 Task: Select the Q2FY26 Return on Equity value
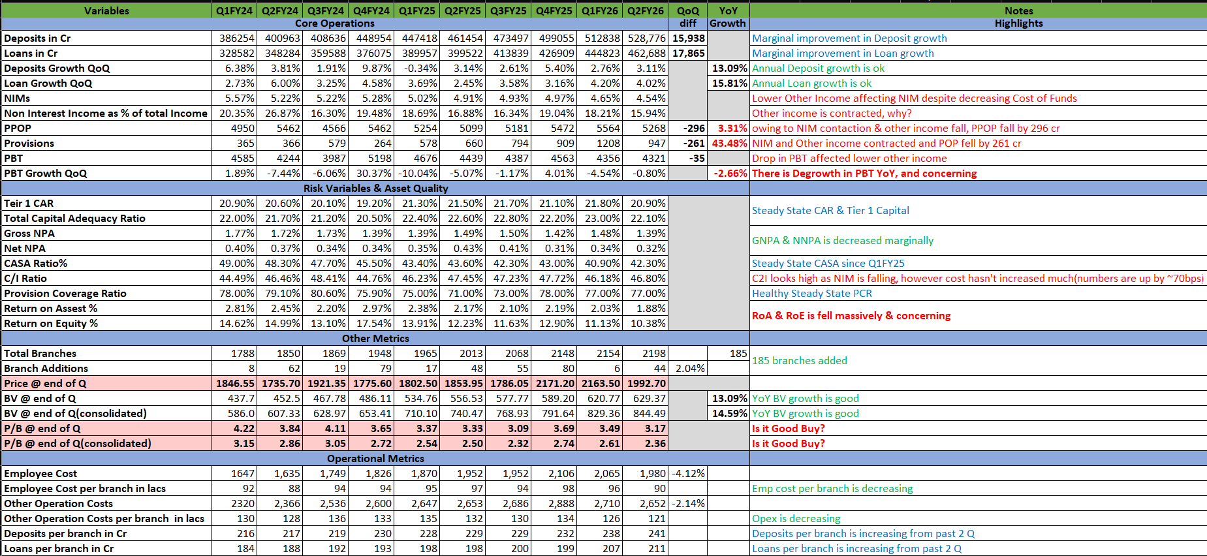[x=648, y=324]
